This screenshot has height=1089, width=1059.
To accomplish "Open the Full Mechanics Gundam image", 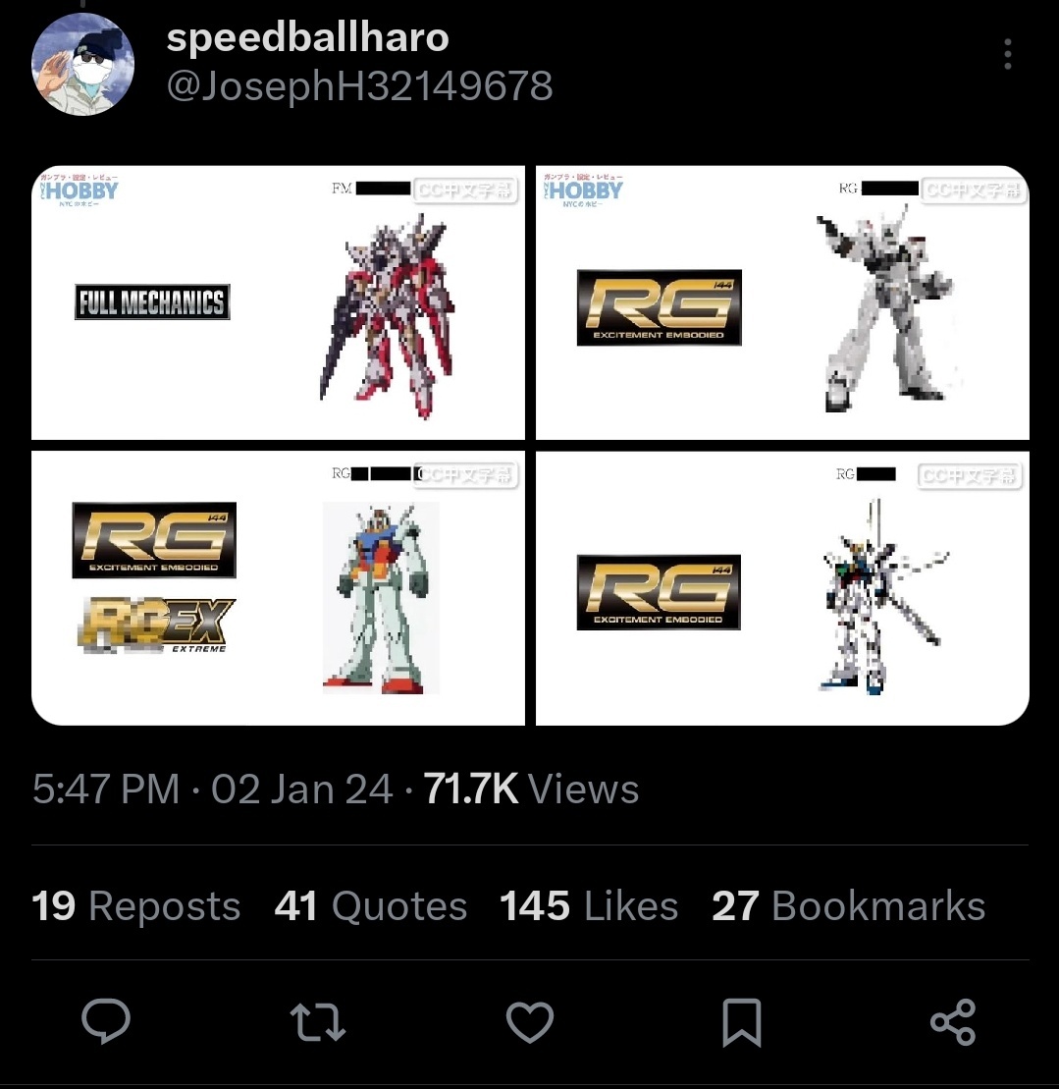I will click(x=279, y=302).
